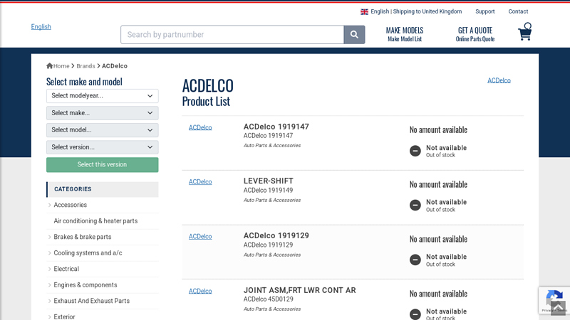
Task: Click the not-available icon for ACDelco 1919147
Action: tap(415, 151)
